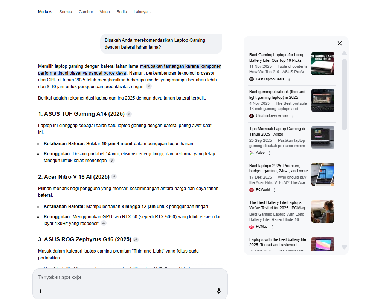Click the plus attachment icon in prompt box
Screen dimensions: 383x299
tap(41, 291)
